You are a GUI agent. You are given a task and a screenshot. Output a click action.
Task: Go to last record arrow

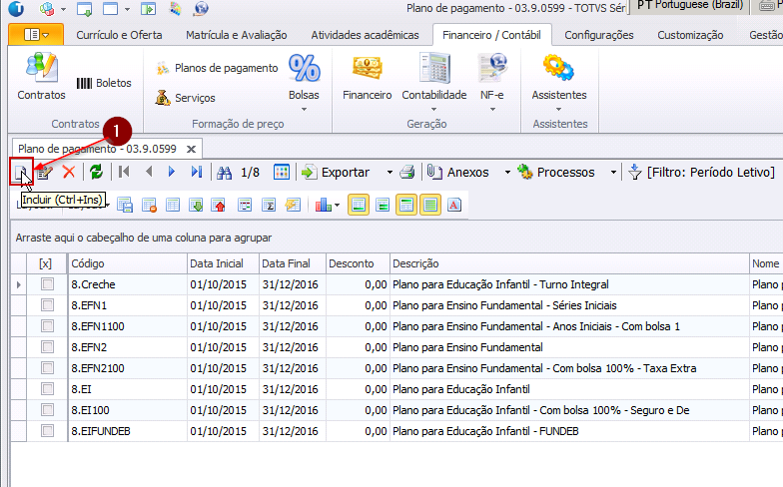(x=197, y=172)
